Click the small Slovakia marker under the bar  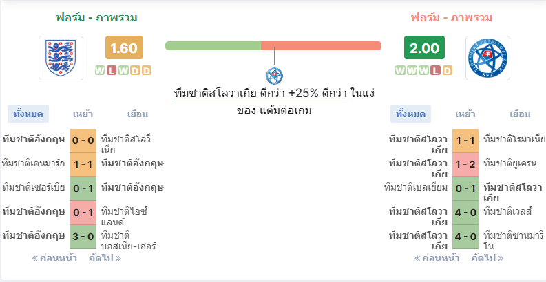tap(275, 76)
